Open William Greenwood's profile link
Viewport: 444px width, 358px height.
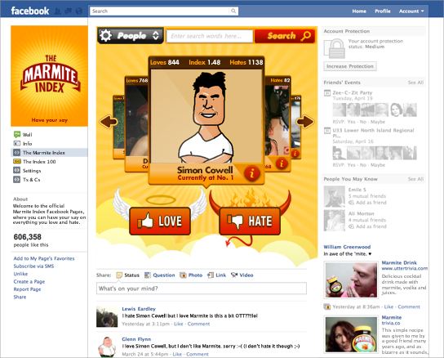(347, 247)
